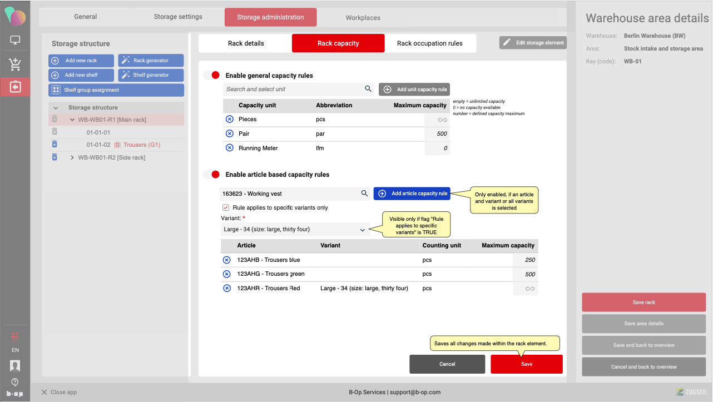This screenshot has width=713, height=402.
Task: Open the shopping cart icon in sidebar
Action: tap(15, 64)
